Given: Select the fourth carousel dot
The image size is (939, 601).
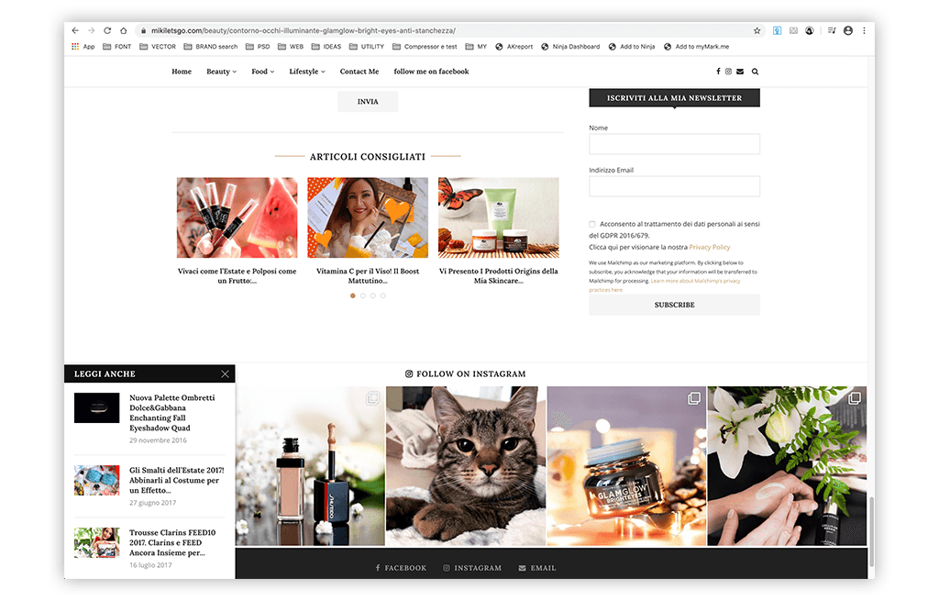Looking at the screenshot, I should point(383,295).
